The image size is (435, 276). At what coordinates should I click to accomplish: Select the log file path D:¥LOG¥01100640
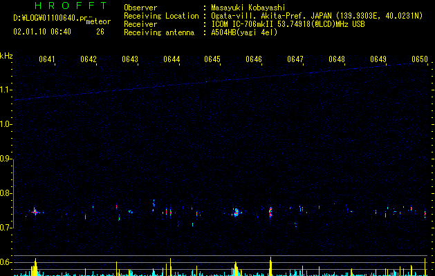46,18
